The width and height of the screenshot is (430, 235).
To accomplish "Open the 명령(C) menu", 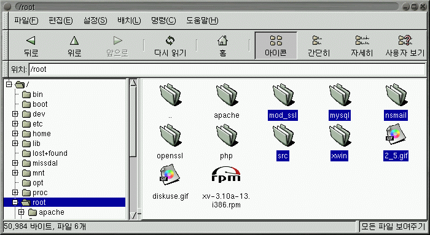I will point(163,20).
